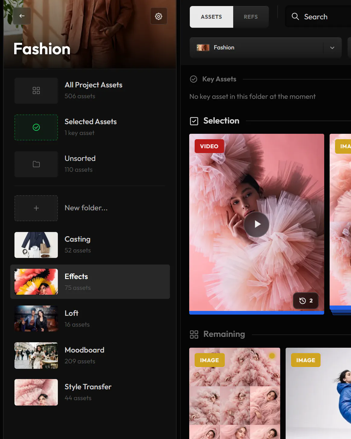351x439 pixels.
Task: Switch to the ASSETS tab
Action: tap(211, 17)
